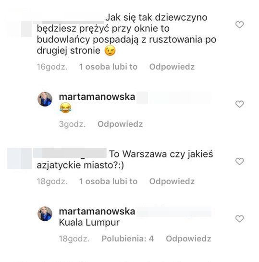Like the comment about budowlańcy falling off scaffolding

tap(239, 25)
